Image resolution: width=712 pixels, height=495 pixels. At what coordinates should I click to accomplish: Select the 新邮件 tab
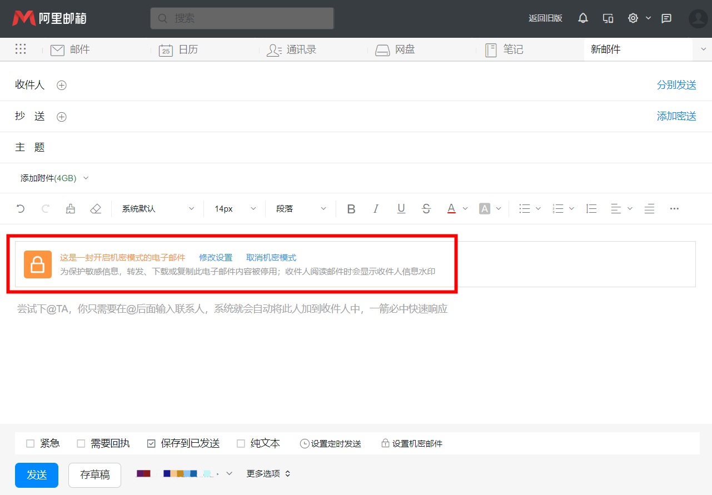click(x=638, y=49)
